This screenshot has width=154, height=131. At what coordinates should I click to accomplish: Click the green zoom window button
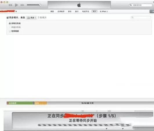click(x=7, y=2)
